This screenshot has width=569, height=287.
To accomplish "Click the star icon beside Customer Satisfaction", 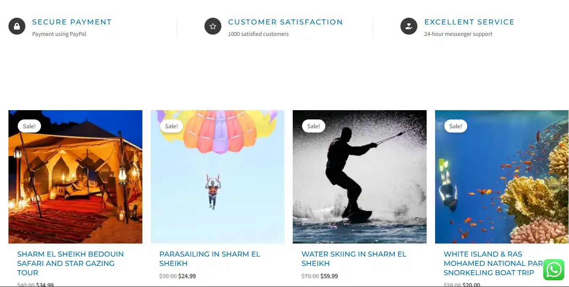I will [x=213, y=26].
